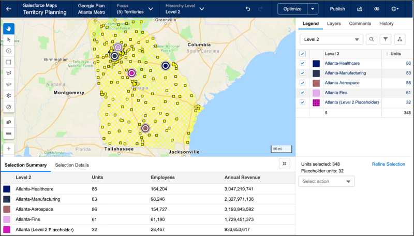Select the hand pan tool
Image resolution: width=414 pixels, height=236 pixels.
click(9, 28)
